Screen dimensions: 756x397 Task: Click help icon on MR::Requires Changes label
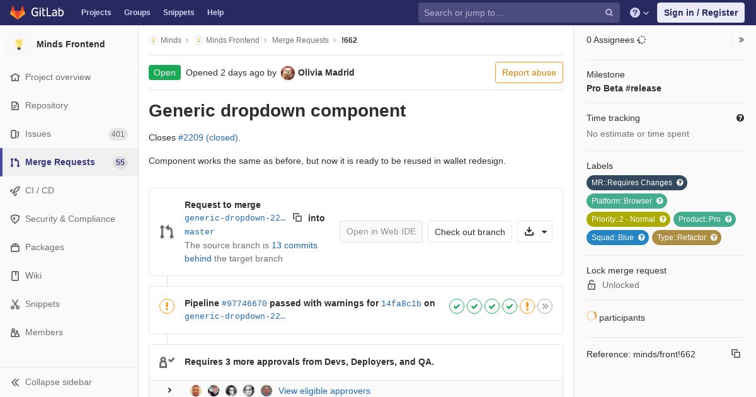tap(680, 183)
